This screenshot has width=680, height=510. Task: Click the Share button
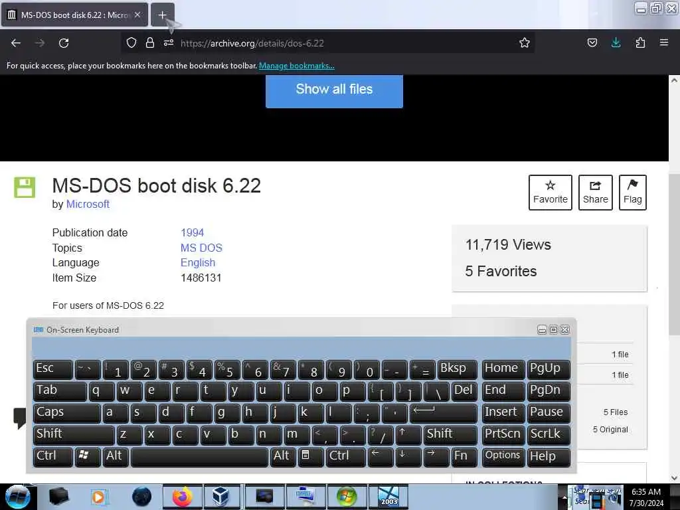point(596,193)
